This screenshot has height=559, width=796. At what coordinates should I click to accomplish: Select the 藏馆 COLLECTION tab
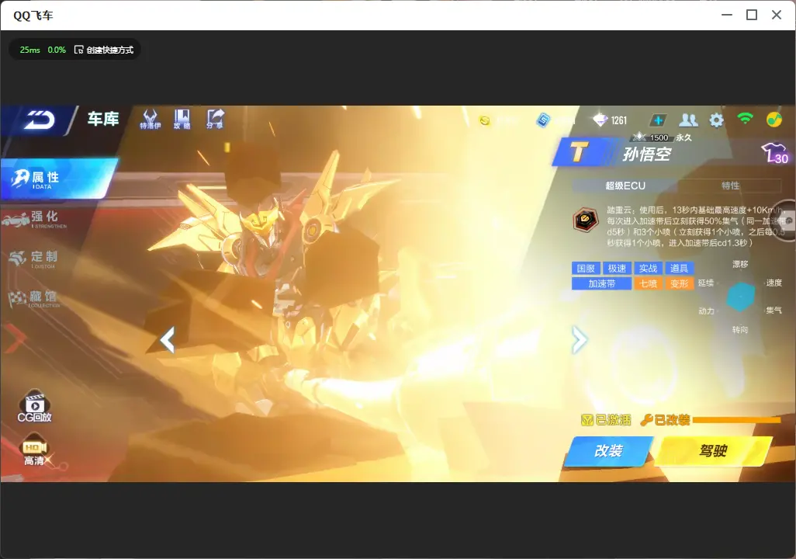(36, 298)
